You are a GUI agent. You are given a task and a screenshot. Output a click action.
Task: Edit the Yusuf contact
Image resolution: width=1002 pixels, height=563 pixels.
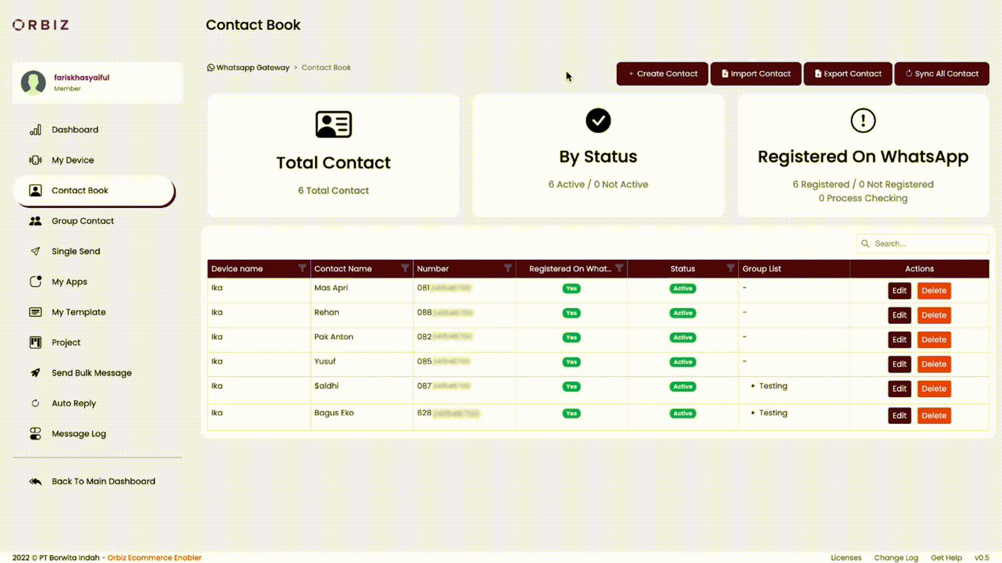[x=899, y=364]
